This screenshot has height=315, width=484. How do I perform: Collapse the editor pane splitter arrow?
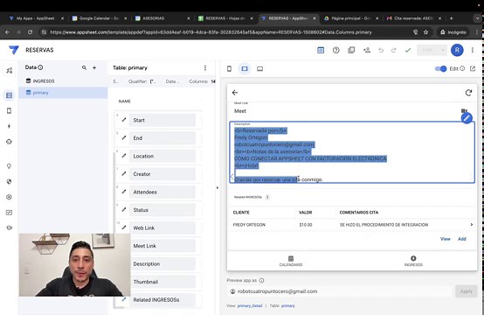click(x=218, y=187)
